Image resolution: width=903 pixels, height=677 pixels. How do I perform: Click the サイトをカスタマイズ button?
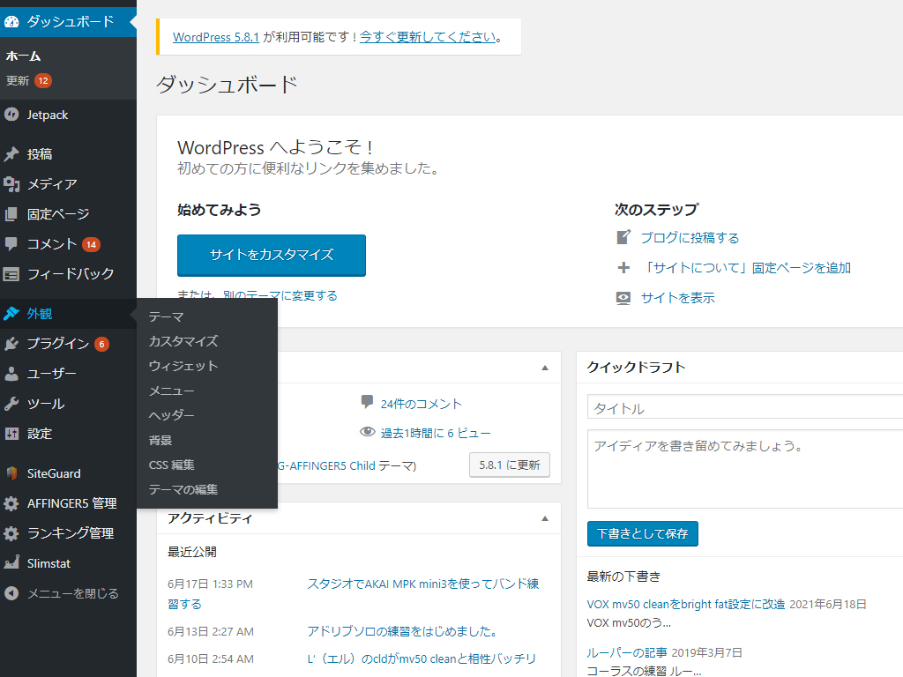pos(271,256)
